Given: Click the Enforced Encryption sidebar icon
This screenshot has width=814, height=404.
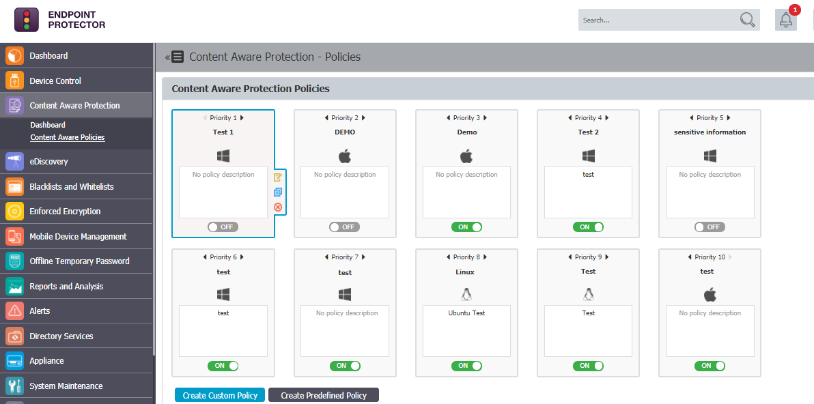Looking at the screenshot, I should pyautogui.click(x=14, y=212).
